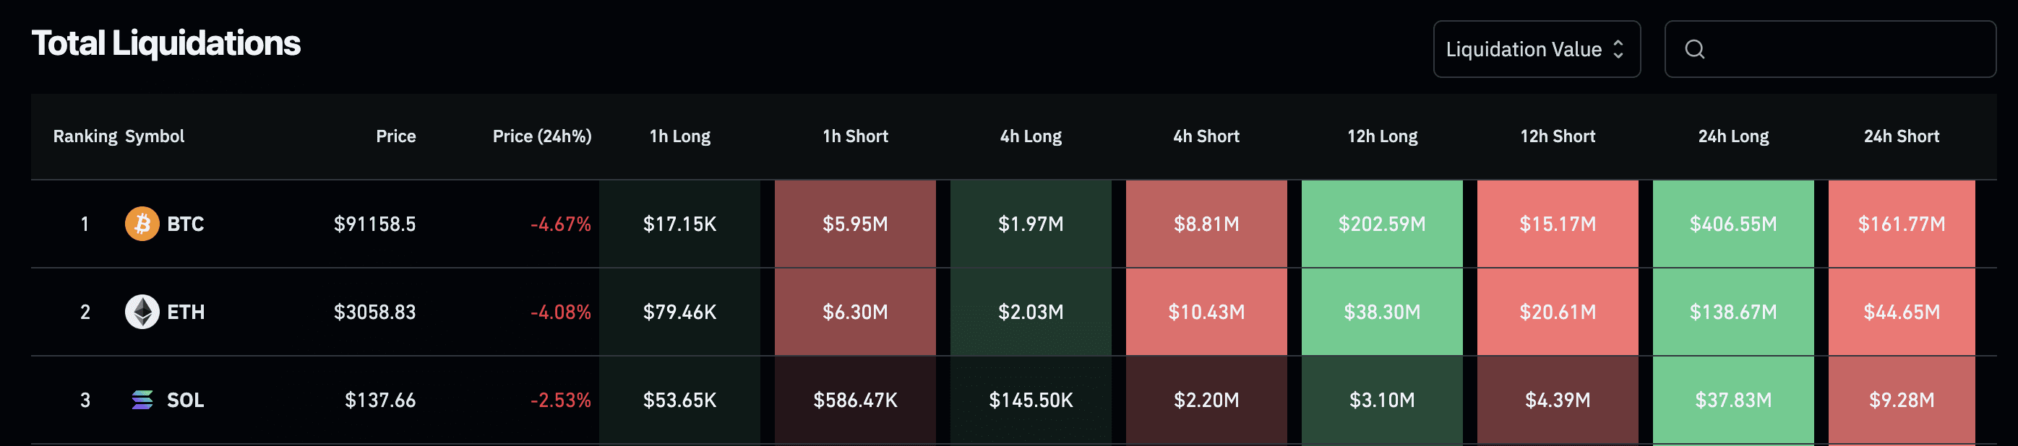Sort by Price (24h%) column header
2018x446 pixels.
(x=542, y=136)
